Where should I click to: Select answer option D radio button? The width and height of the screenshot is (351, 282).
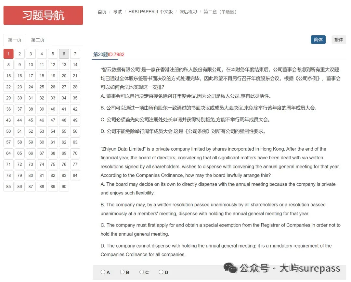(161, 272)
